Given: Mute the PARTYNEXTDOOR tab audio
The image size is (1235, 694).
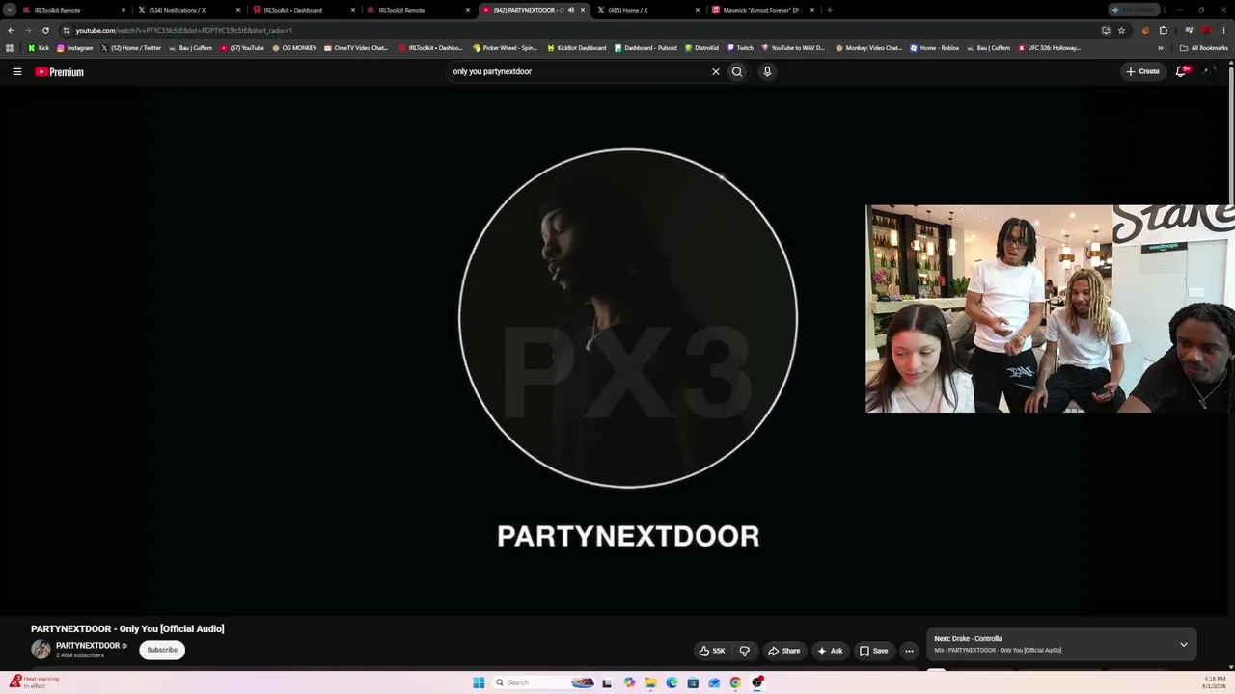Looking at the screenshot, I should 571,10.
